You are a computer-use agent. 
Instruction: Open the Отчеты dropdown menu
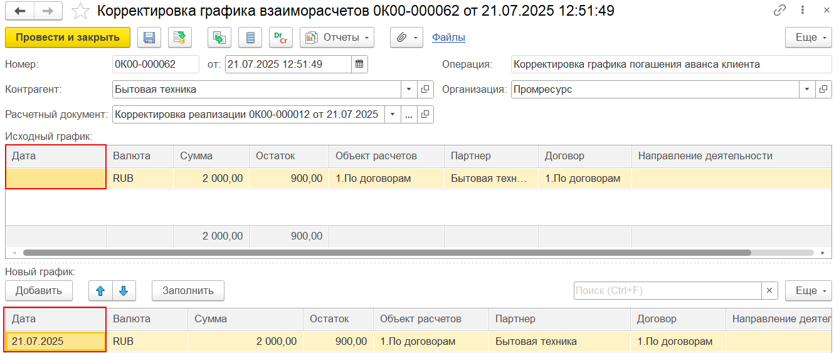coord(337,38)
